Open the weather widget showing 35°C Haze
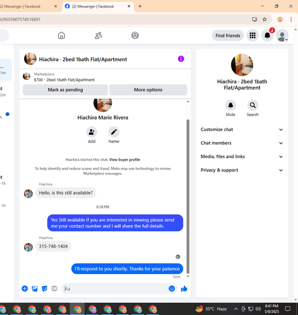 pos(211,309)
